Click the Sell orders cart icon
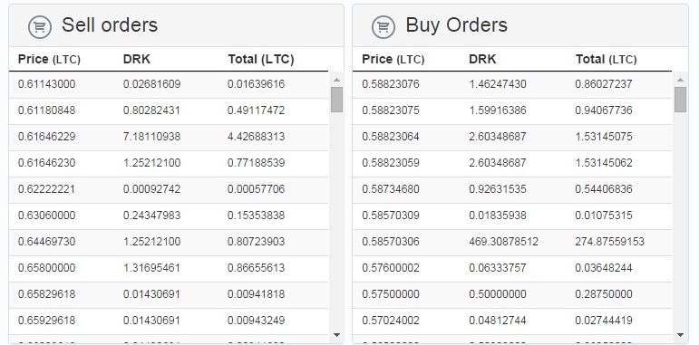The width and height of the screenshot is (699, 345). coord(40,27)
